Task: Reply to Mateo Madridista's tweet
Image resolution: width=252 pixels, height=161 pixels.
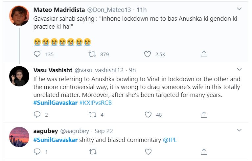Action: [x=37, y=54]
